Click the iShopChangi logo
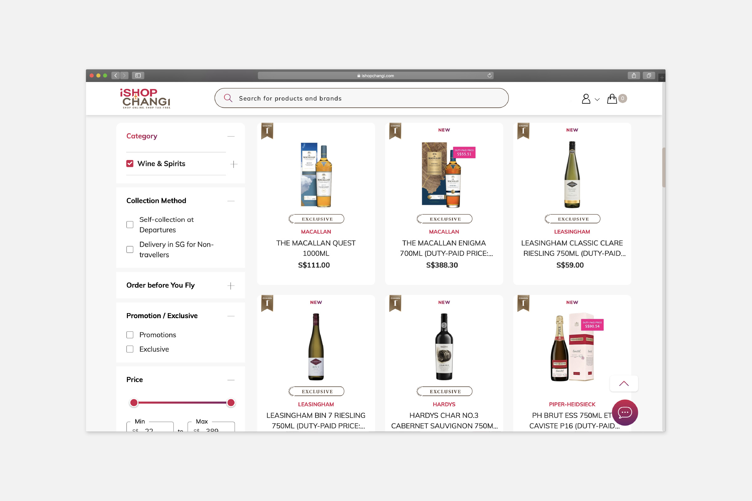 pyautogui.click(x=145, y=98)
